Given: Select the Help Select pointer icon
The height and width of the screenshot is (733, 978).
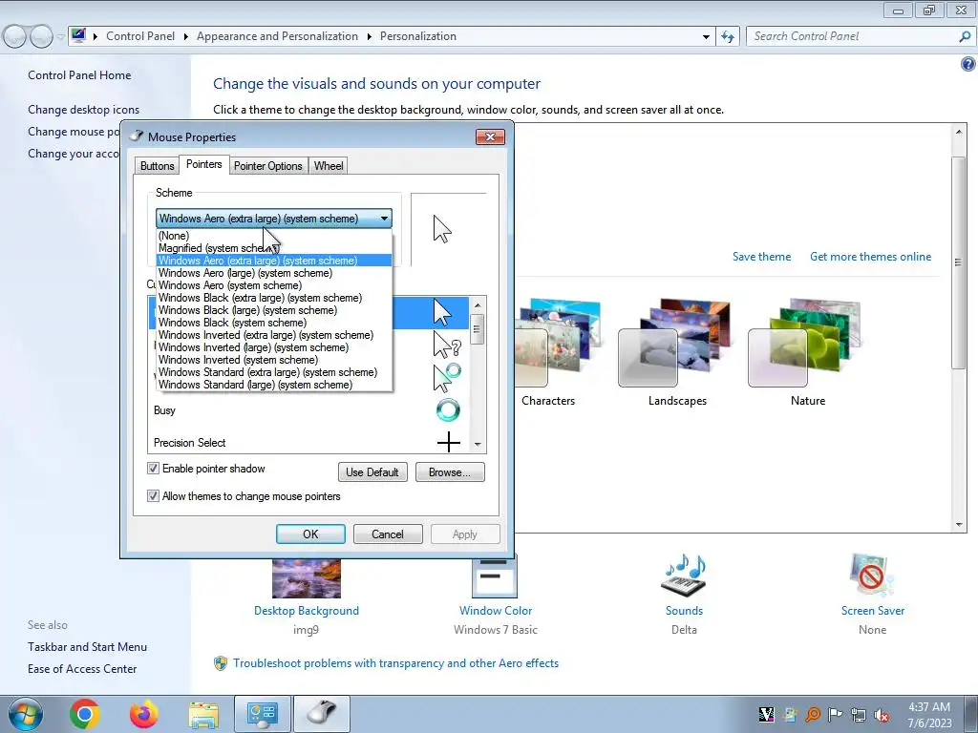Looking at the screenshot, I should point(447,345).
